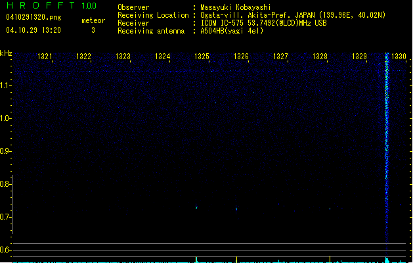This screenshot has height=263, width=413.
Task: Click the meteor count value 3
Action: pyautogui.click(x=93, y=30)
